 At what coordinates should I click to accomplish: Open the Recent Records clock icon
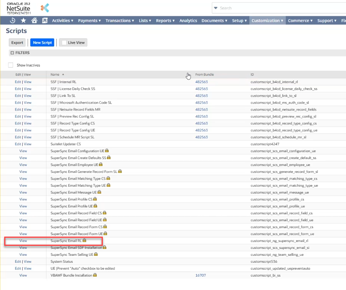click(x=13, y=21)
